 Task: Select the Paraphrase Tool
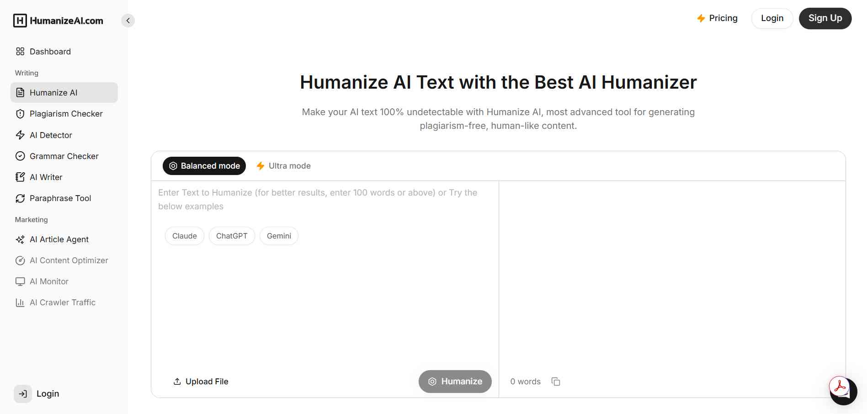[x=59, y=198]
